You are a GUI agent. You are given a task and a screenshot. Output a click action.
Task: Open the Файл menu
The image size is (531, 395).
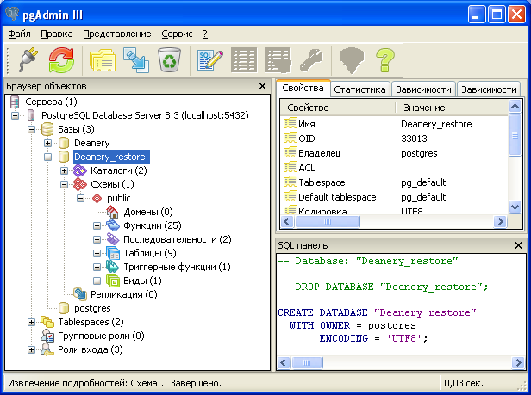click(x=19, y=34)
